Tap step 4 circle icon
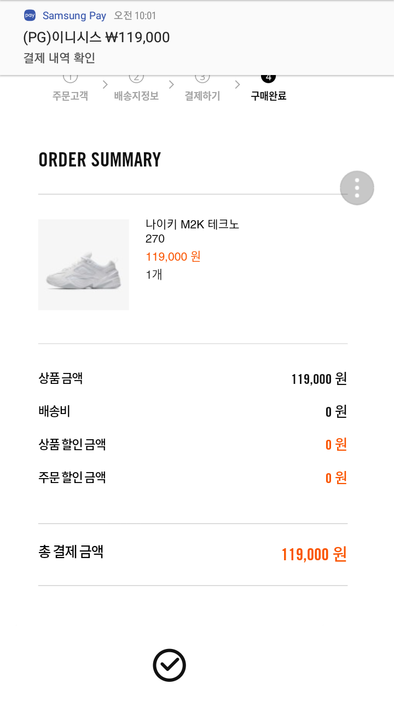Screen dimensions: 394x701 [268, 77]
